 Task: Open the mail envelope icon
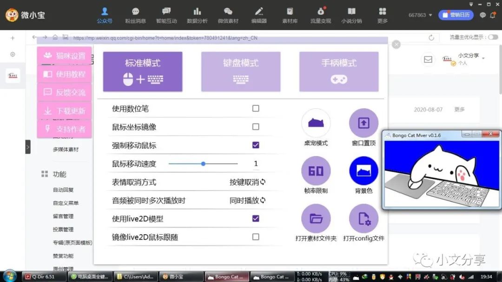tap(428, 59)
